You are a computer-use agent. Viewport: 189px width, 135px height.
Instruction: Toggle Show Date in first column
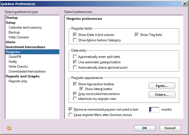click(x=75, y=35)
